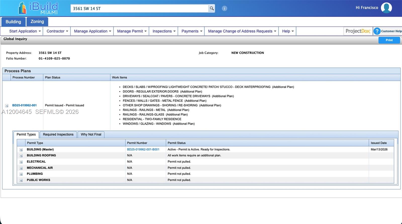The image size is (402, 224).
Task: Open the user profile avatar
Action: (x=386, y=8)
